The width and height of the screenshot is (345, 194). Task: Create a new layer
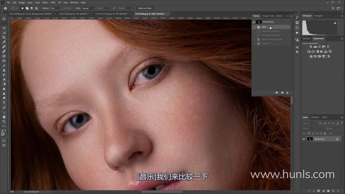coord(333,191)
